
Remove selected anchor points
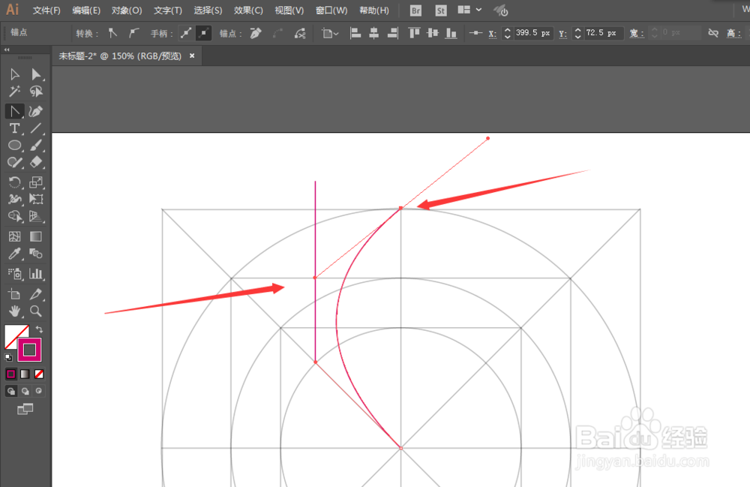[256, 33]
